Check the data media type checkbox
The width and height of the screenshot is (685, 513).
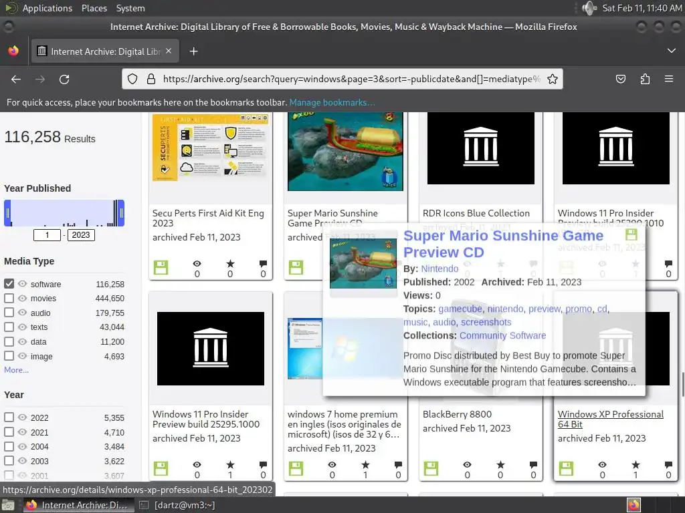click(9, 341)
